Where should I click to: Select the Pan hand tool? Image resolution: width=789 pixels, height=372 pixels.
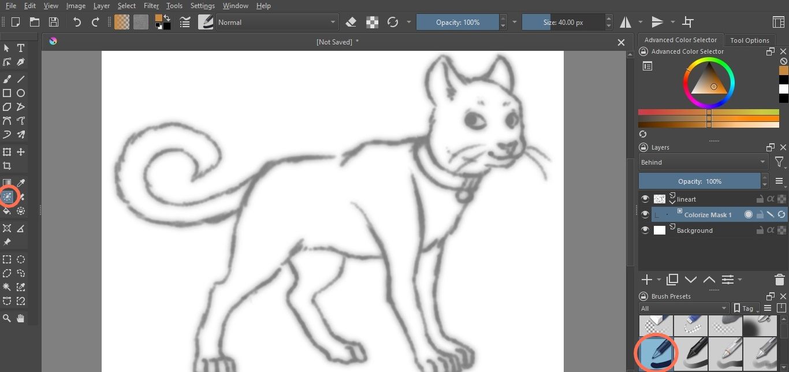[x=21, y=318]
